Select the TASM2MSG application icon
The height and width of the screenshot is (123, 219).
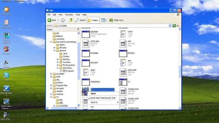tap(86, 82)
